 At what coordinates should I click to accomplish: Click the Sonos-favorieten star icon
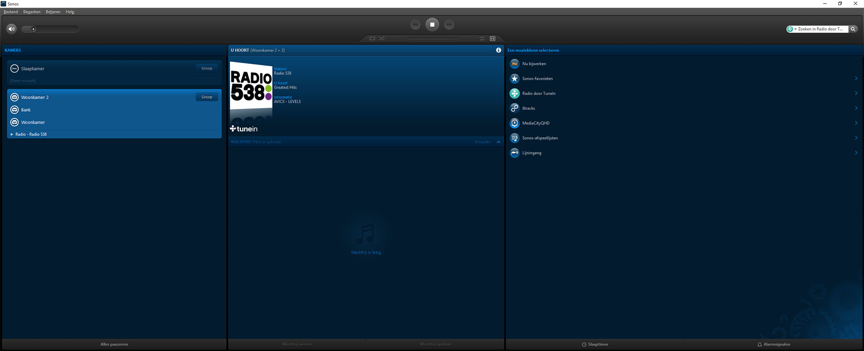(x=514, y=79)
